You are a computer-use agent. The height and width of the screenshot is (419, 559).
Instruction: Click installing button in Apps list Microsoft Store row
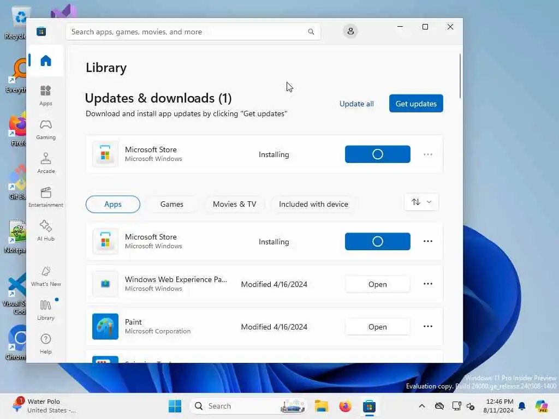378,242
